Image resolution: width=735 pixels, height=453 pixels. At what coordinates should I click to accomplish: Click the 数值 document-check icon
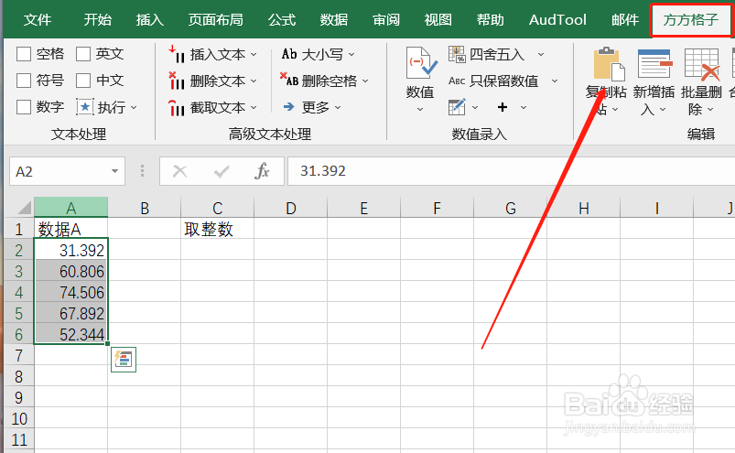[420, 63]
